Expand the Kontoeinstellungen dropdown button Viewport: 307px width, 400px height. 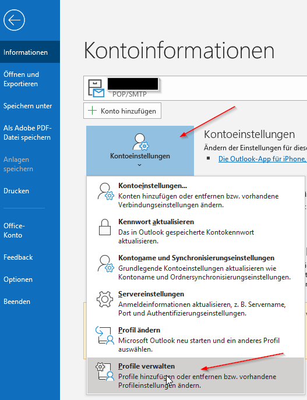(140, 151)
